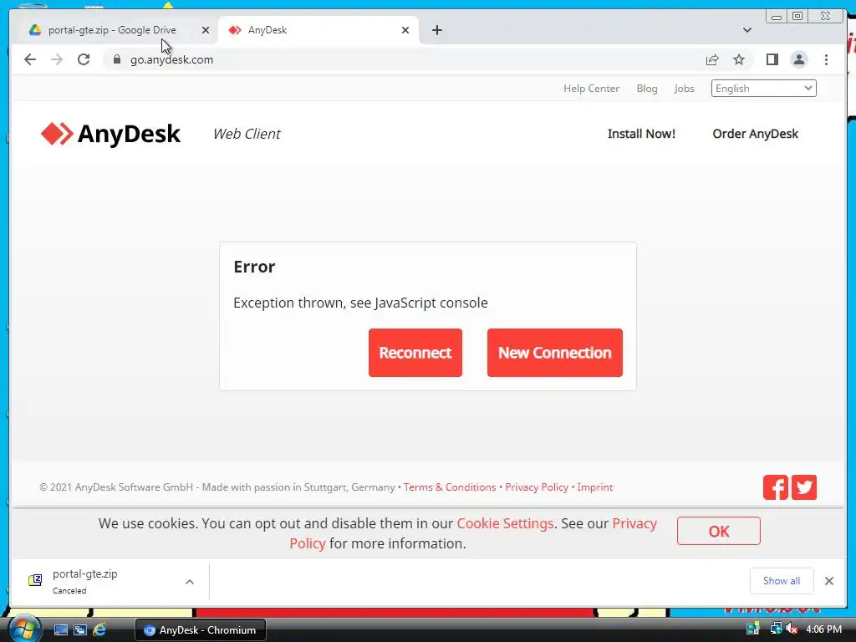Open the Help Center link

[591, 89]
